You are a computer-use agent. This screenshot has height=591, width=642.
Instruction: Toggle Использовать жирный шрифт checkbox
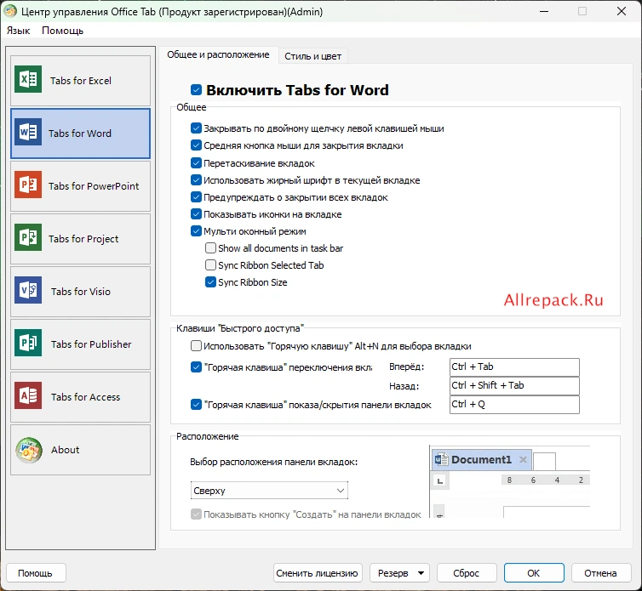pyautogui.click(x=196, y=180)
